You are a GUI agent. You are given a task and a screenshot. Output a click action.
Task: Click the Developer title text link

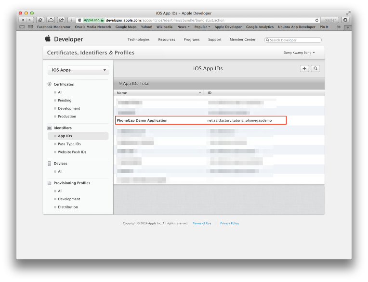click(68, 39)
